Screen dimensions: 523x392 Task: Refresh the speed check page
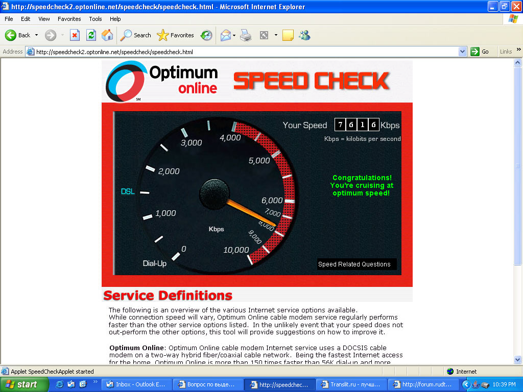(91, 35)
